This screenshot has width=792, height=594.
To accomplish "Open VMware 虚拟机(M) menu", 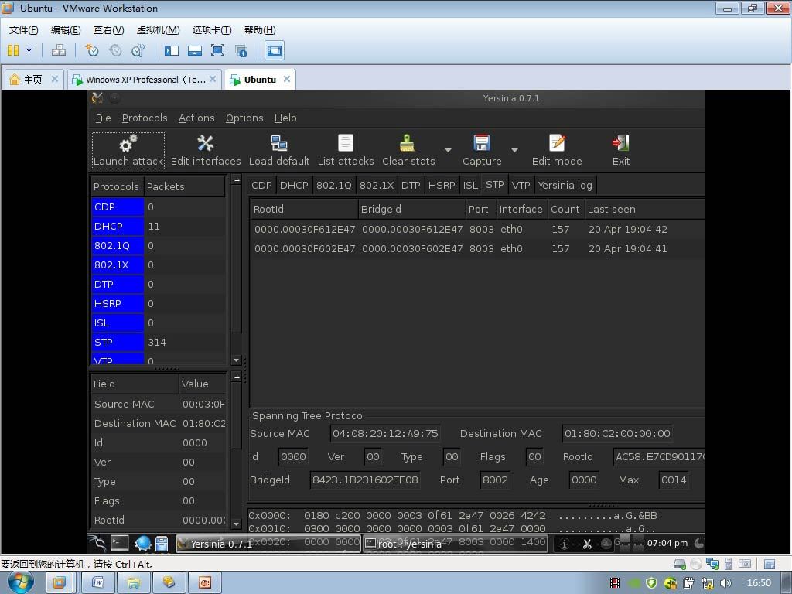I will pyautogui.click(x=158, y=30).
